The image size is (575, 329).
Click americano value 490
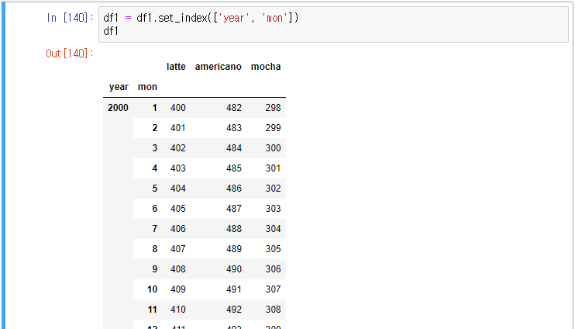click(x=234, y=269)
